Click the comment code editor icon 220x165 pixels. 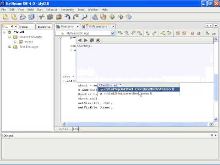(x=208, y=33)
